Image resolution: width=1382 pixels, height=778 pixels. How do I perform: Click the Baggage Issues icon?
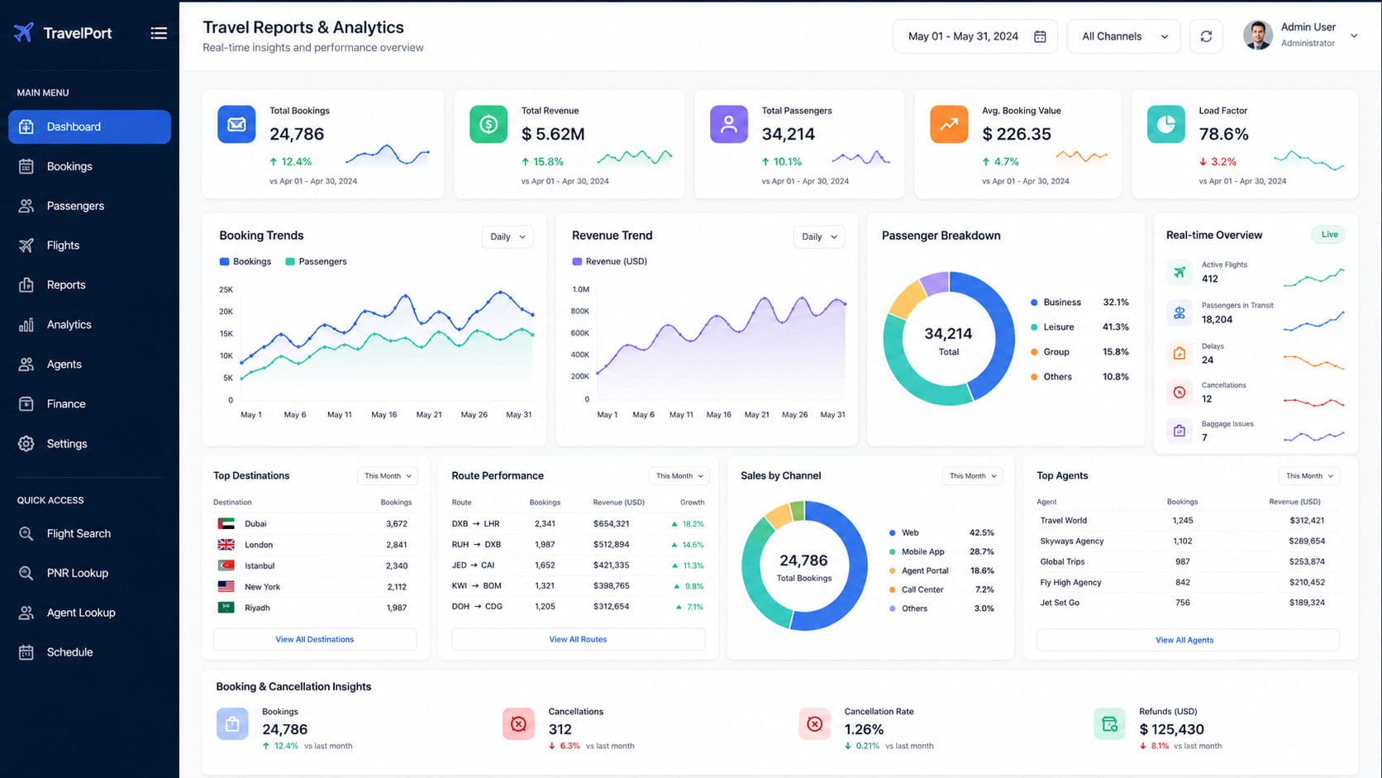pos(1179,431)
